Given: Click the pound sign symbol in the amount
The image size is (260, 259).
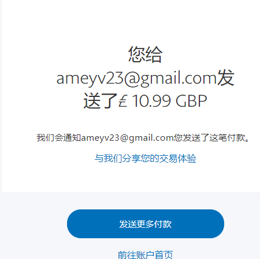Looking at the screenshot, I should pyautogui.click(x=123, y=100).
